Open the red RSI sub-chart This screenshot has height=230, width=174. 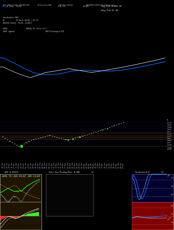tap(153, 216)
